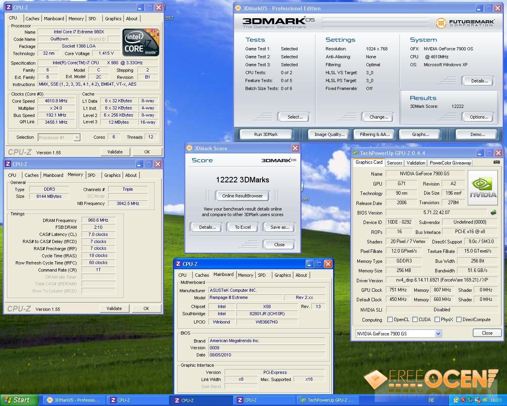Open the Graphs button in 3DMark05
The height and width of the screenshot is (406, 507).
pos(420,134)
